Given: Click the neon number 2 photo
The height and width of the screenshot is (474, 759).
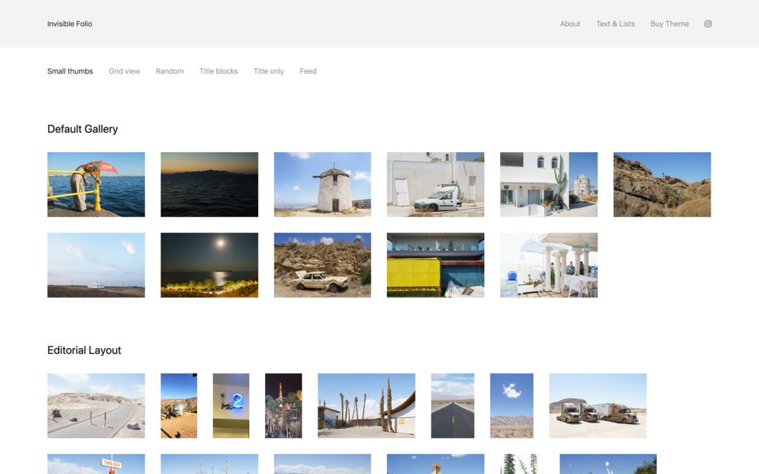Looking at the screenshot, I should click(x=231, y=405).
